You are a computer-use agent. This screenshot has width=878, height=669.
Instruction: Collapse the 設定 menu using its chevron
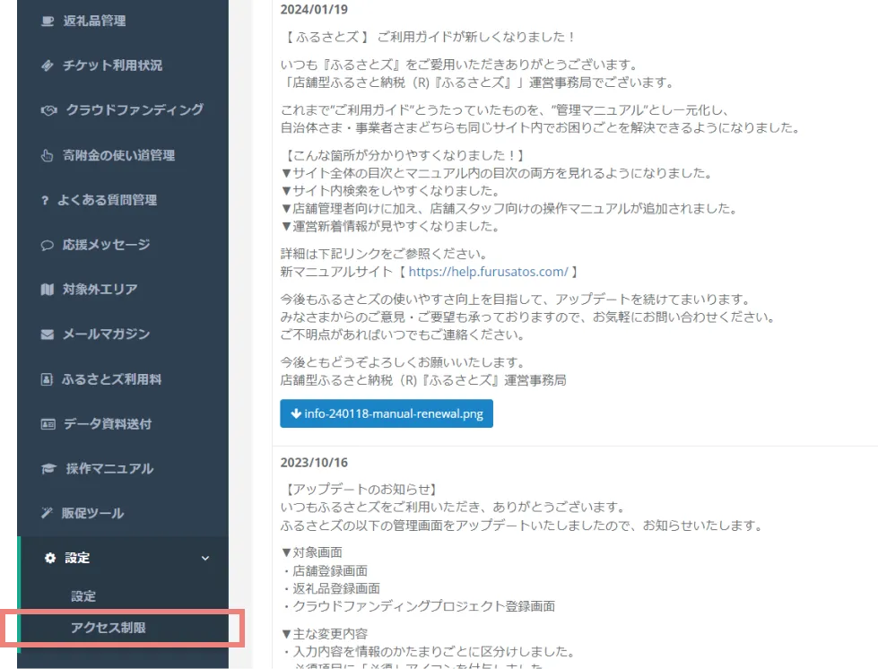click(205, 559)
